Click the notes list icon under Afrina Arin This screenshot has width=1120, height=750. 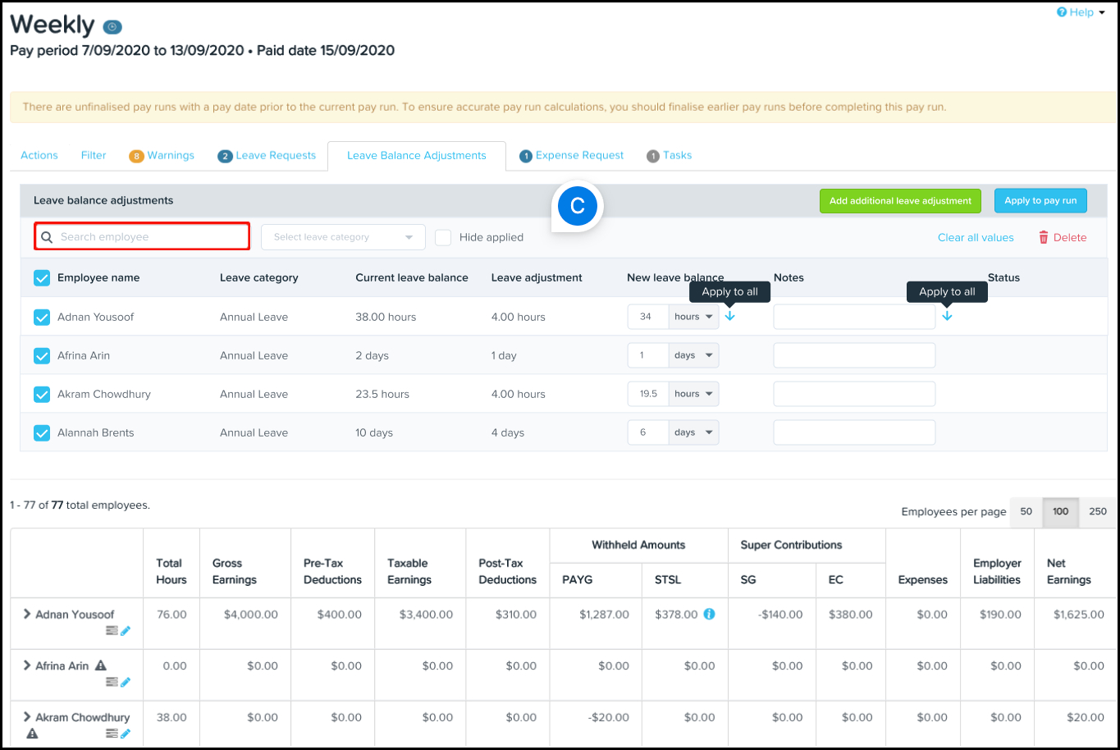click(x=112, y=683)
